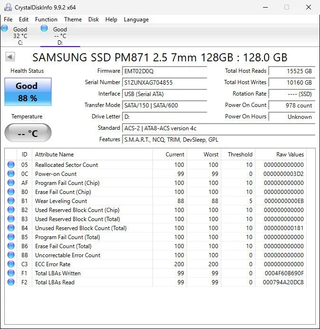Viewport: 320px width, 329px height.
Task: Click the status orb for Used Reserved Block Count (Chip)
Action: [x=11, y=210]
